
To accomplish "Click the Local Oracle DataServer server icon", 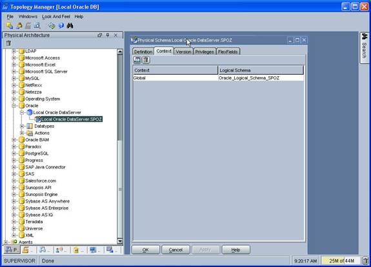I will click(30, 112).
